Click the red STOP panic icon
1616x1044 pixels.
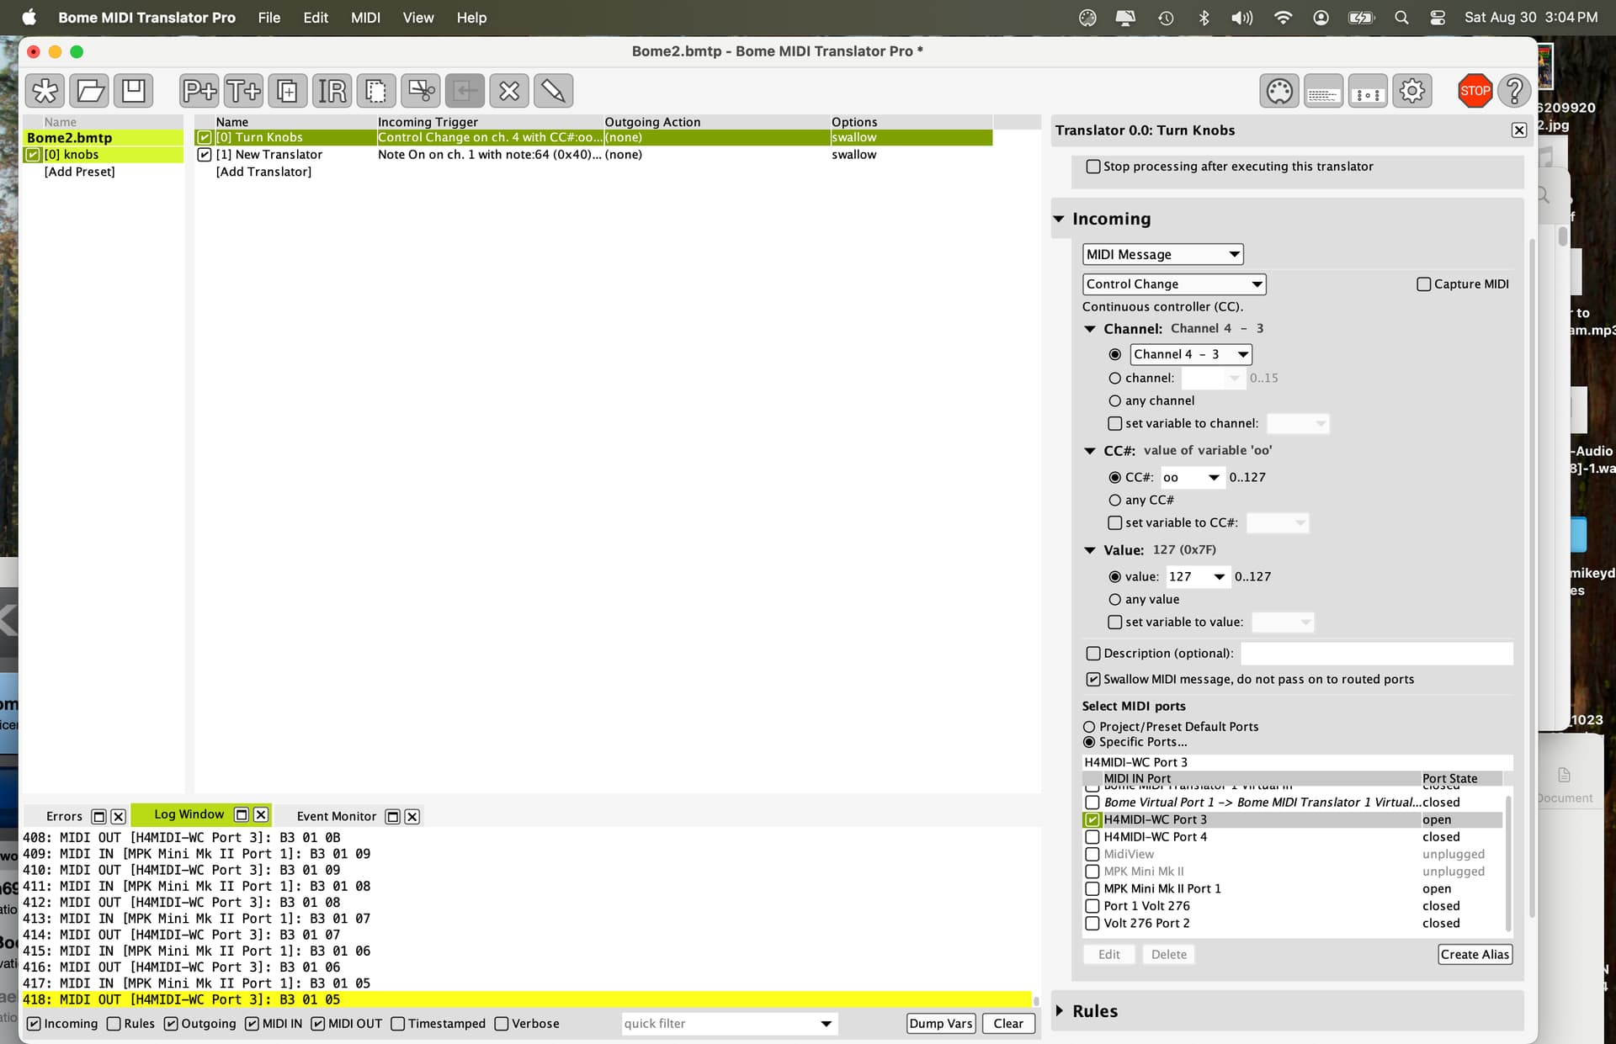[x=1475, y=91]
